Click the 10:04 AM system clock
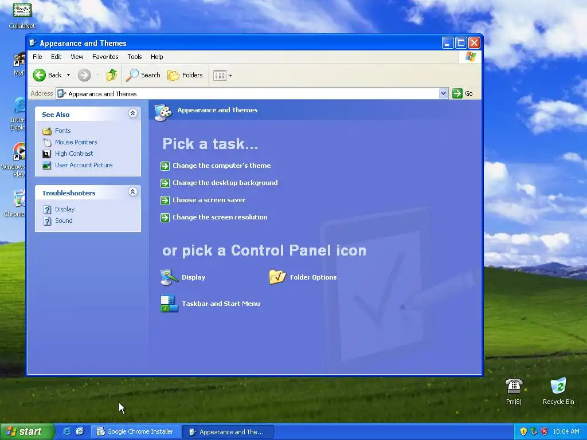 pyautogui.click(x=566, y=431)
